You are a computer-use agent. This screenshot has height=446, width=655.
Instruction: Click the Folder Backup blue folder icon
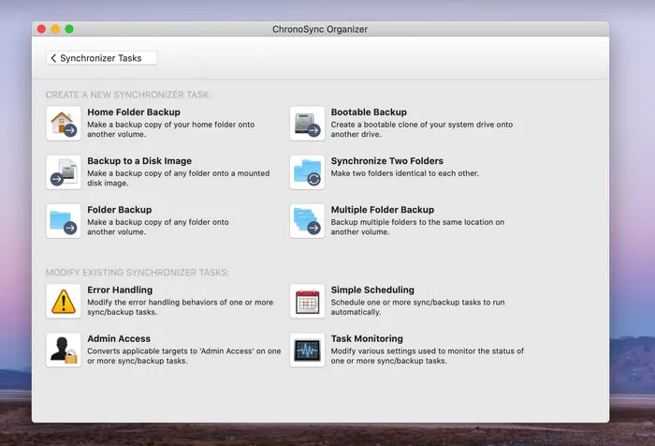coord(64,221)
